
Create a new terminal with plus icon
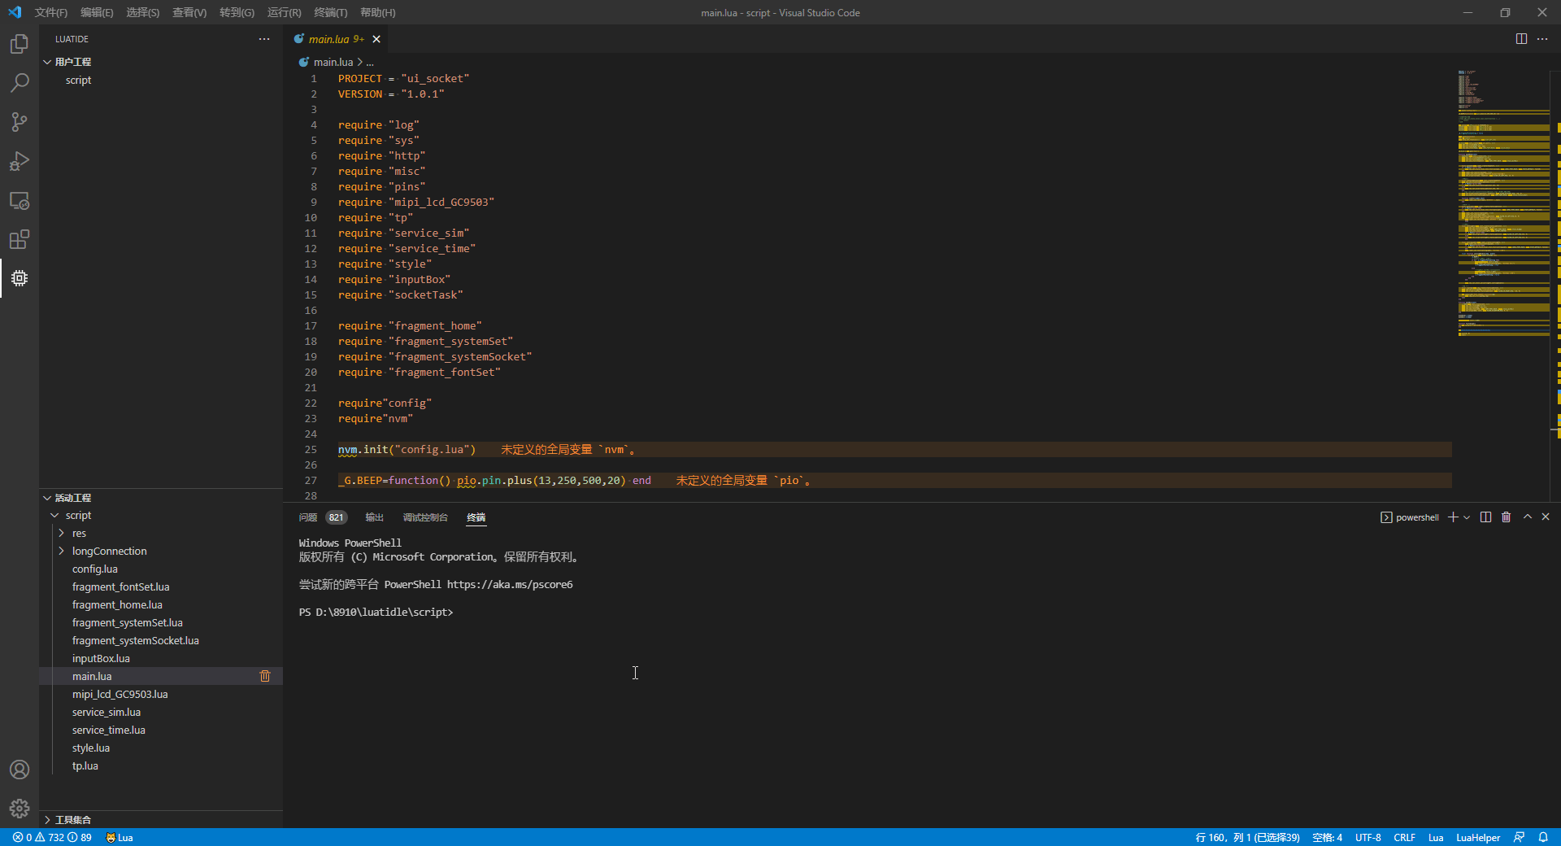point(1453,517)
